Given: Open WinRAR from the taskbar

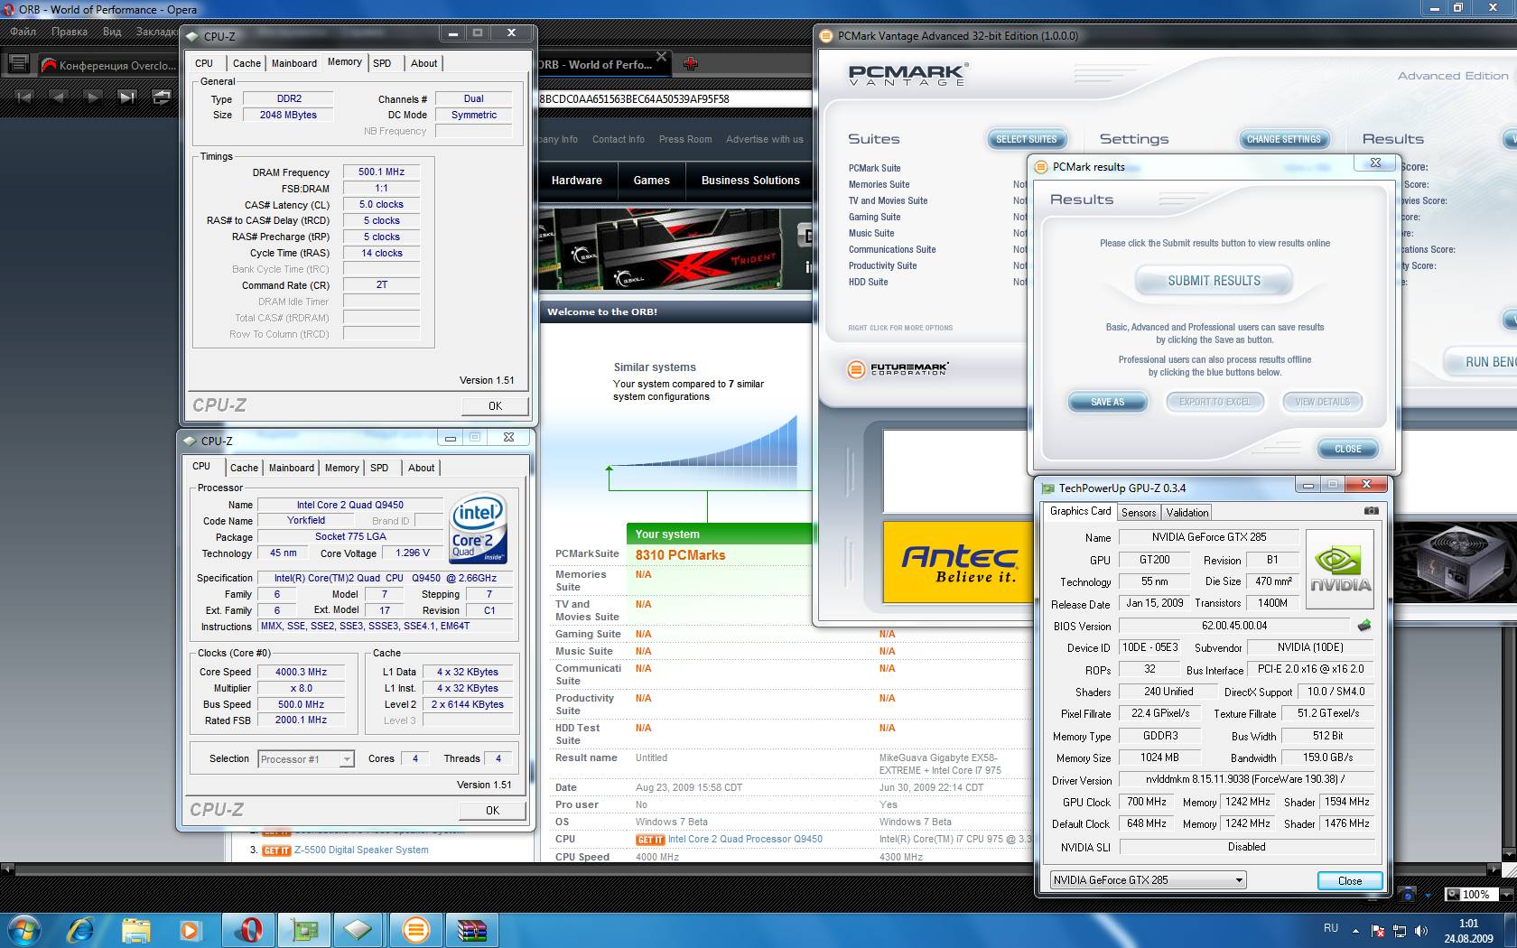Looking at the screenshot, I should pyautogui.click(x=470, y=929).
